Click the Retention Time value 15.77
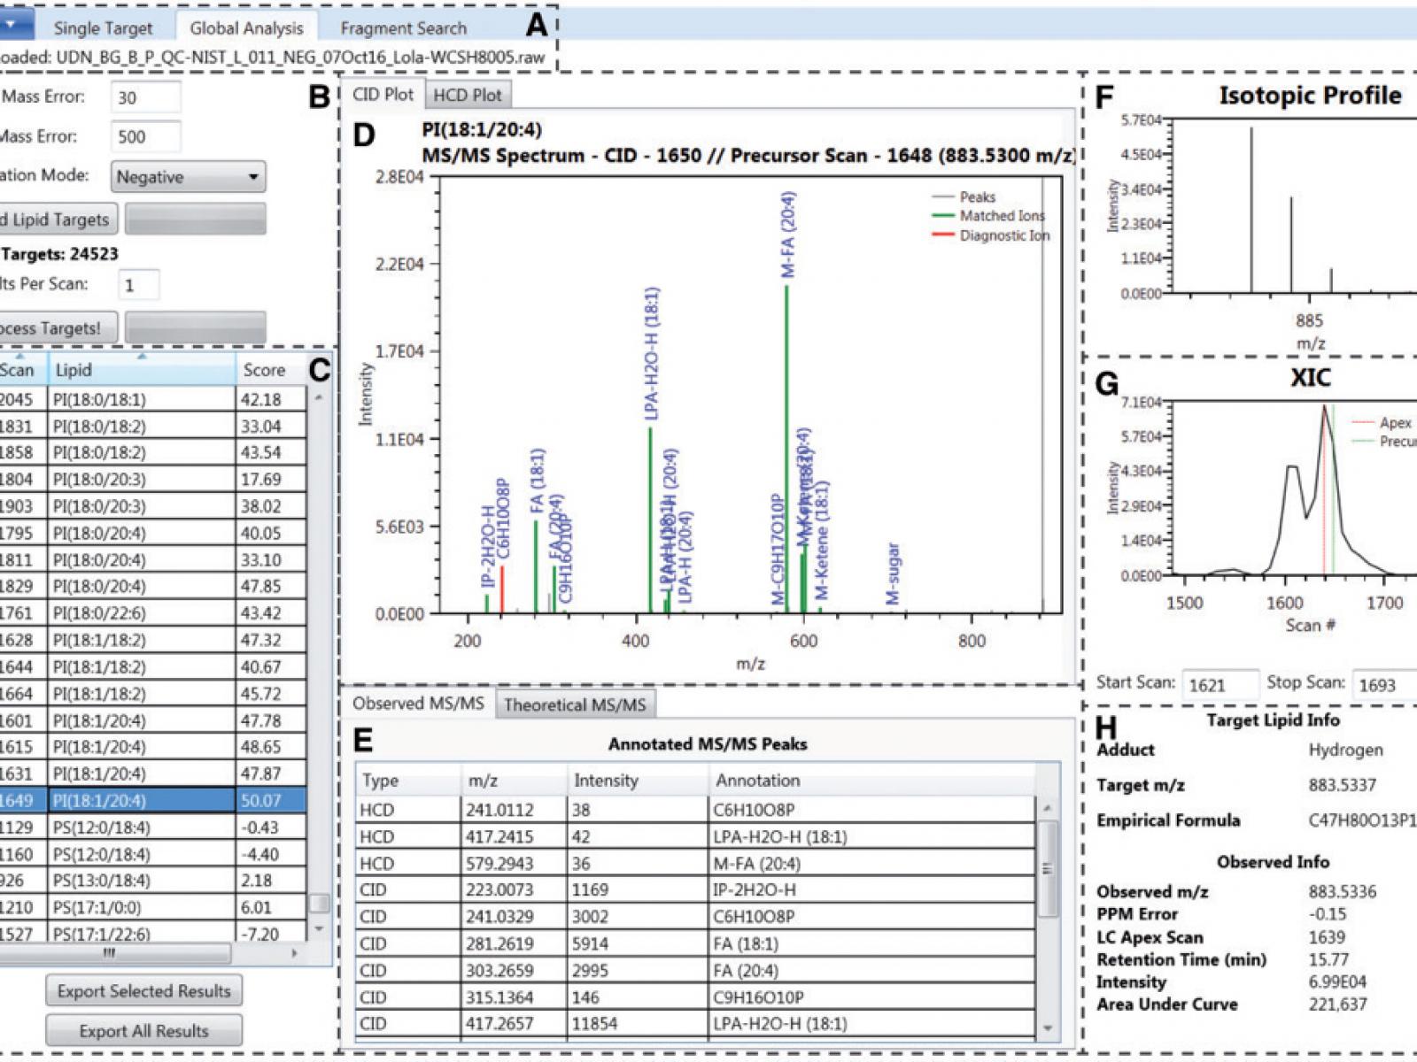 1328,959
